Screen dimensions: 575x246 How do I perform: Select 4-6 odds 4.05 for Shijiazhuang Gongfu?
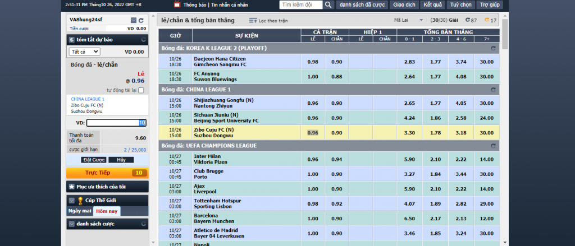point(461,103)
